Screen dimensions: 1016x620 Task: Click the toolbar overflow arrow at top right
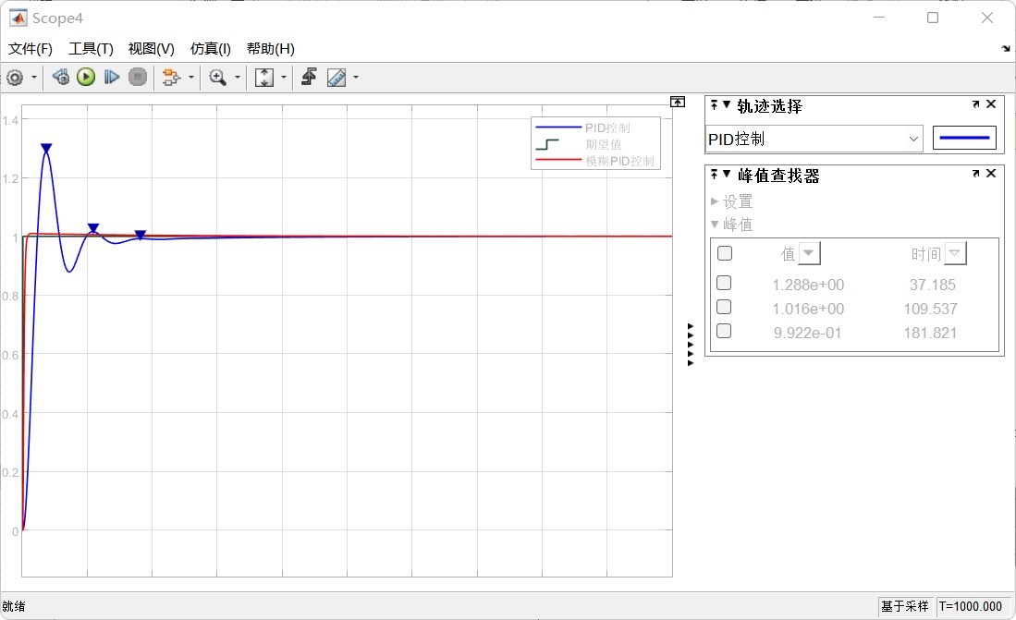[x=1006, y=49]
